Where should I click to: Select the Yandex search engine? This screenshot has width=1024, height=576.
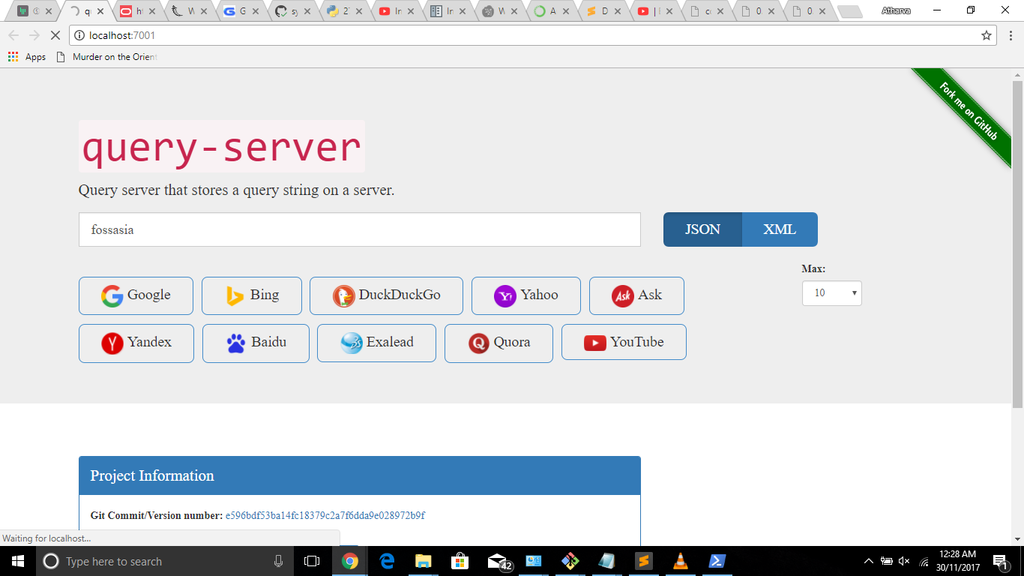136,343
